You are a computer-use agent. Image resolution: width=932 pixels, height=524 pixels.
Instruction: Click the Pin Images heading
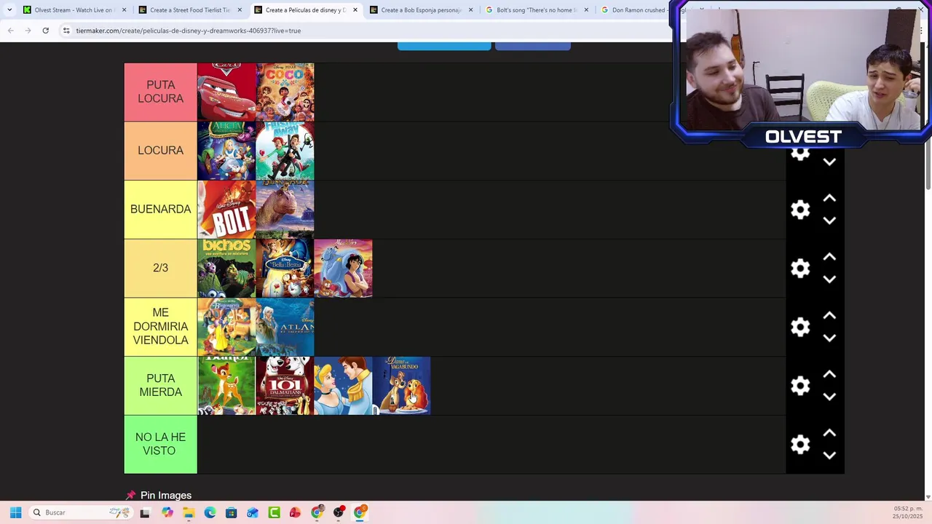[166, 495]
